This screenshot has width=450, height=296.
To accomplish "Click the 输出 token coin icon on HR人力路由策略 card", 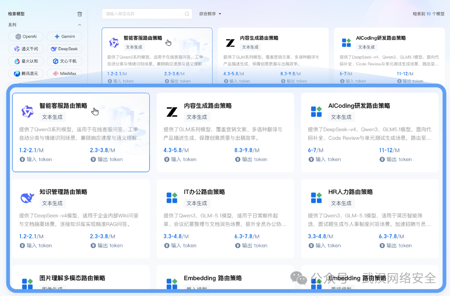I will click(382, 245).
